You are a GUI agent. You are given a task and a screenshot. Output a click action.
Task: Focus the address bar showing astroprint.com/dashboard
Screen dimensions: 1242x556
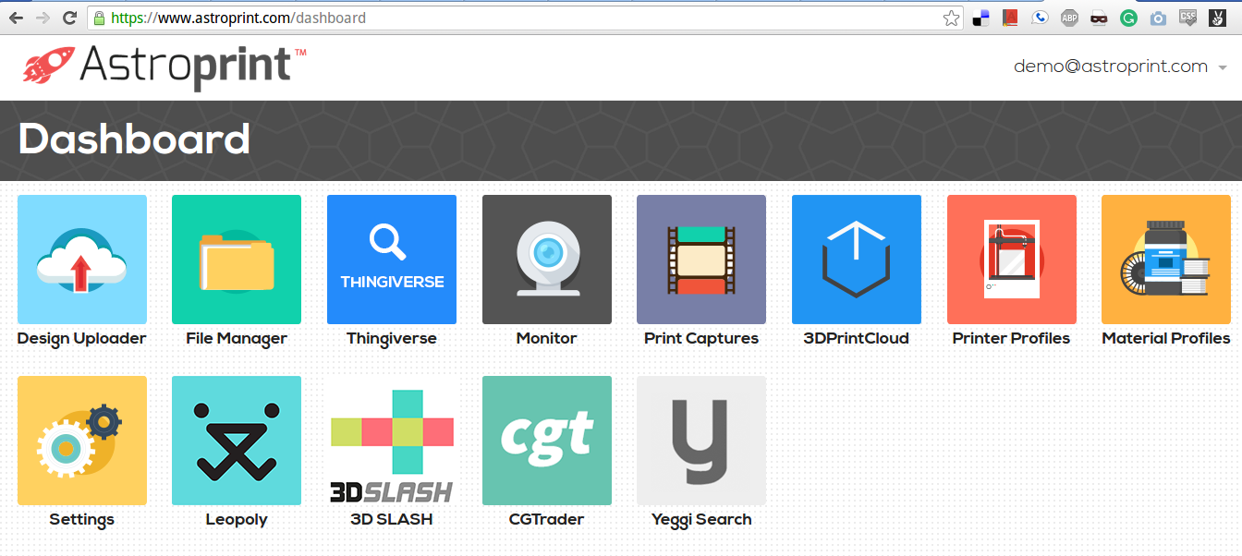pos(525,18)
